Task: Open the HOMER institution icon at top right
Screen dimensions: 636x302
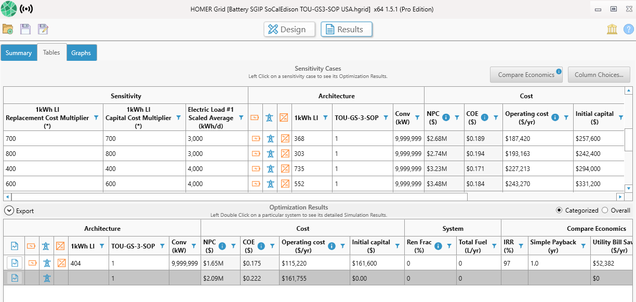Action: coord(612,29)
